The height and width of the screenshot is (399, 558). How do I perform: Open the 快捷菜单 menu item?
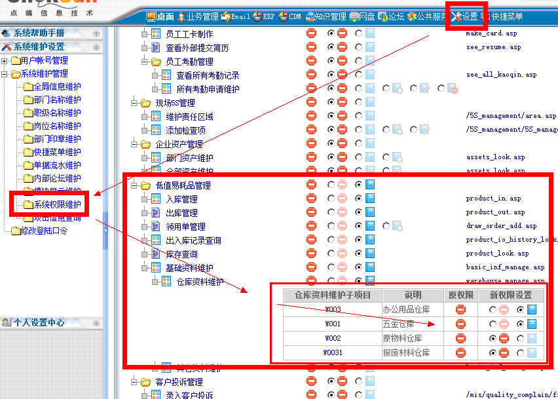coord(502,16)
